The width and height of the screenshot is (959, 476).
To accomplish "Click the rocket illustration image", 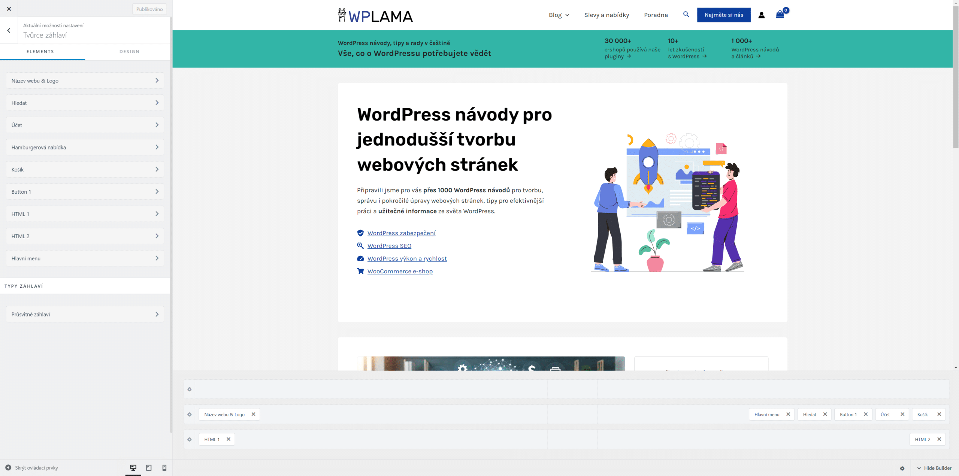I will [x=668, y=203].
